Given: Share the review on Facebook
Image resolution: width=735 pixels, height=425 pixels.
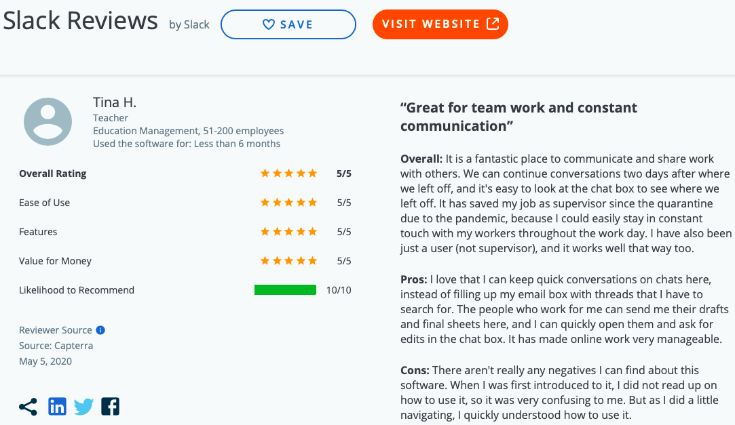Looking at the screenshot, I should 110,407.
